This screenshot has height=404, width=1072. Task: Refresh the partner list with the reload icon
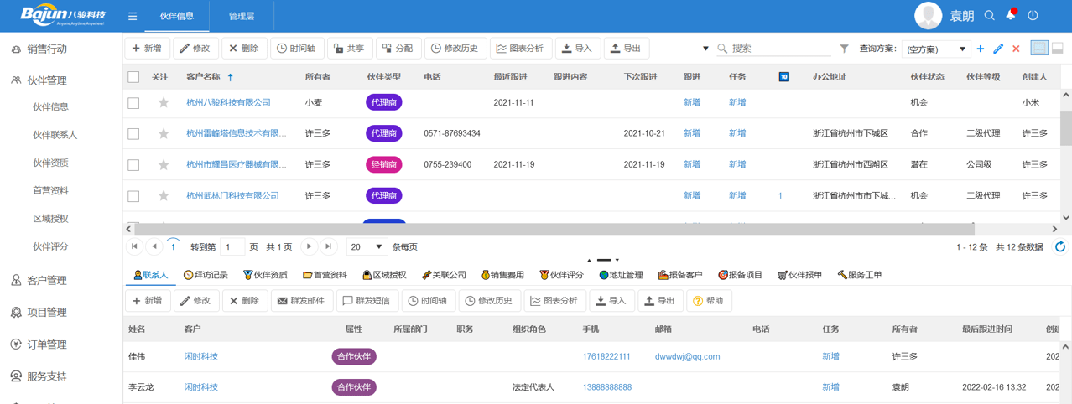[1060, 247]
